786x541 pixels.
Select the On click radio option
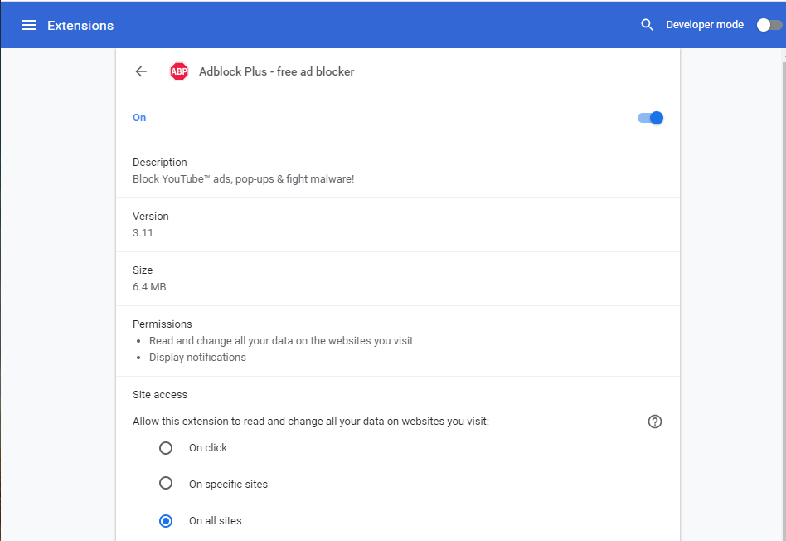coord(166,448)
